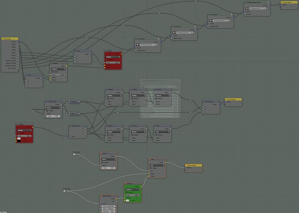Open operation dropdown on the green Subtract node
299x213 pixels.
(133, 190)
